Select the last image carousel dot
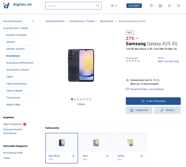The height and width of the screenshot is (167, 186). coord(90,99)
